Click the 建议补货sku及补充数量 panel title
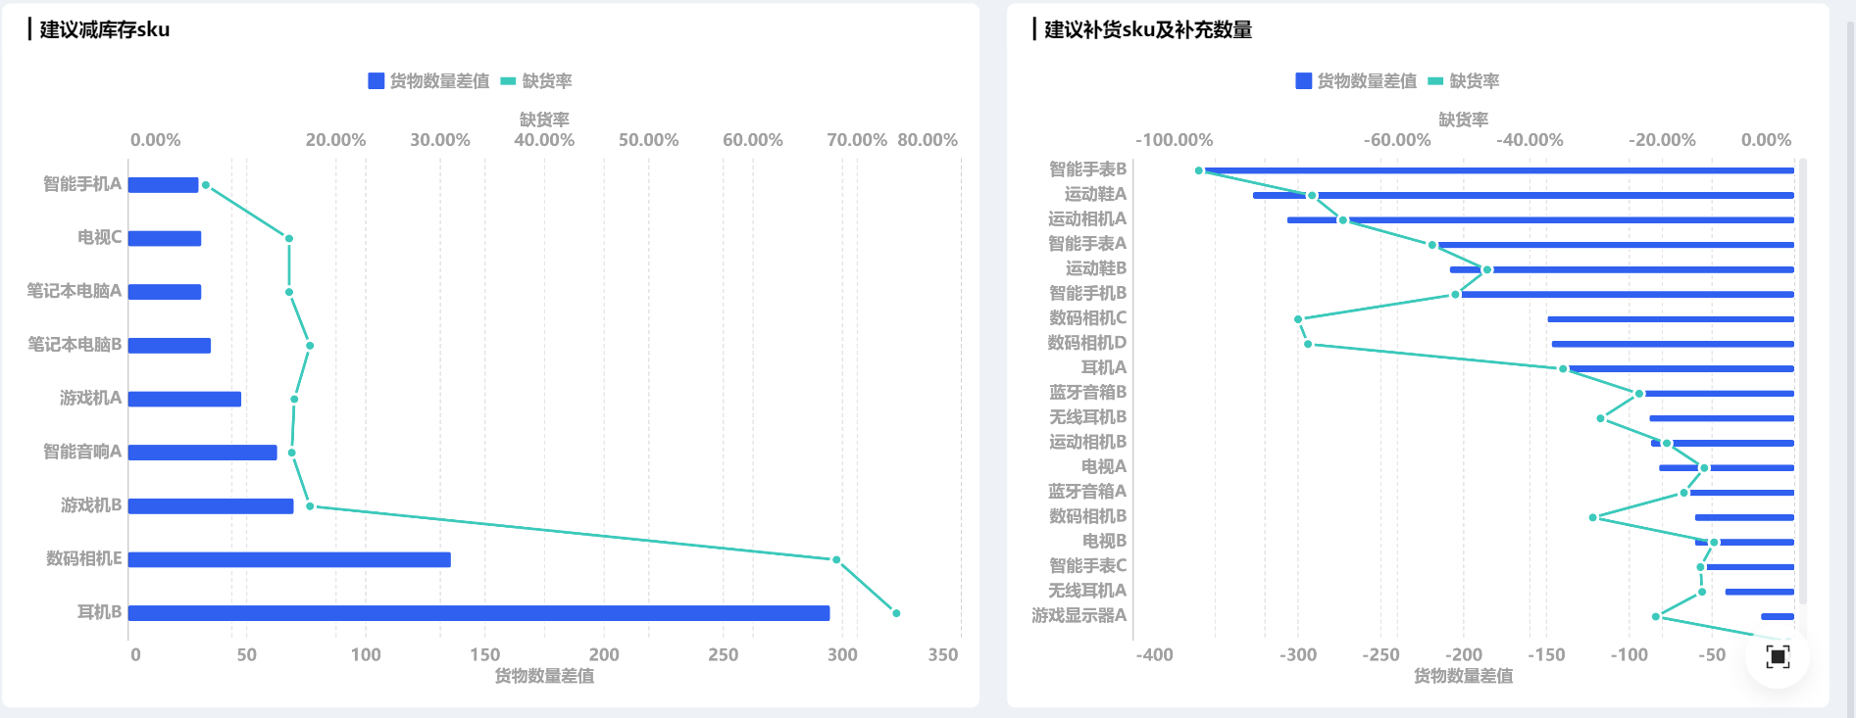 (1147, 29)
